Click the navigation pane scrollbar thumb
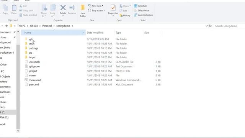245x138 pixels. pos(18,87)
